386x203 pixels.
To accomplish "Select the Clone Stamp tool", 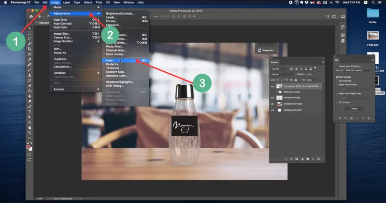I will (29, 75).
